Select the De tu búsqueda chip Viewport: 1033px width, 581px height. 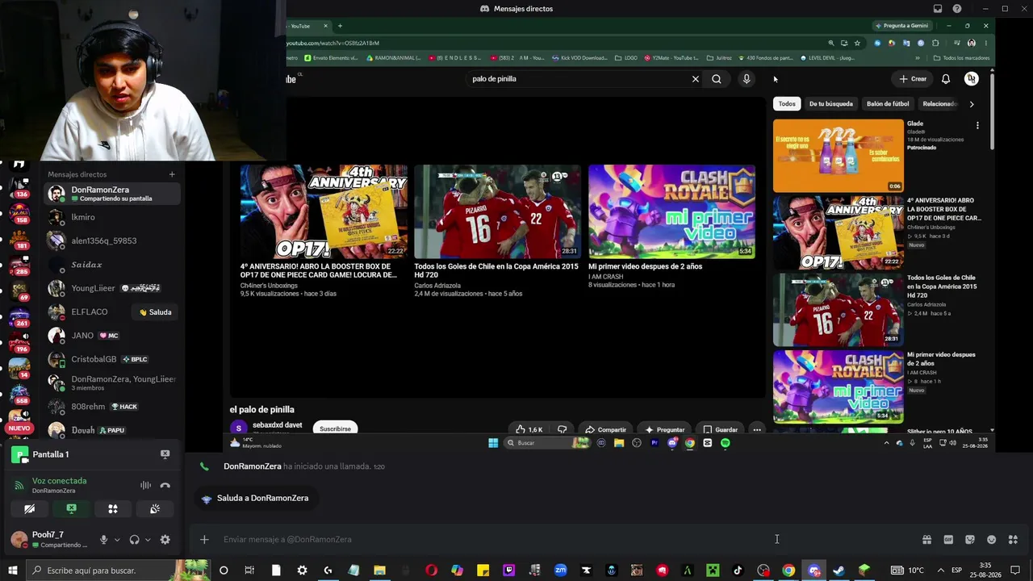[831, 104]
